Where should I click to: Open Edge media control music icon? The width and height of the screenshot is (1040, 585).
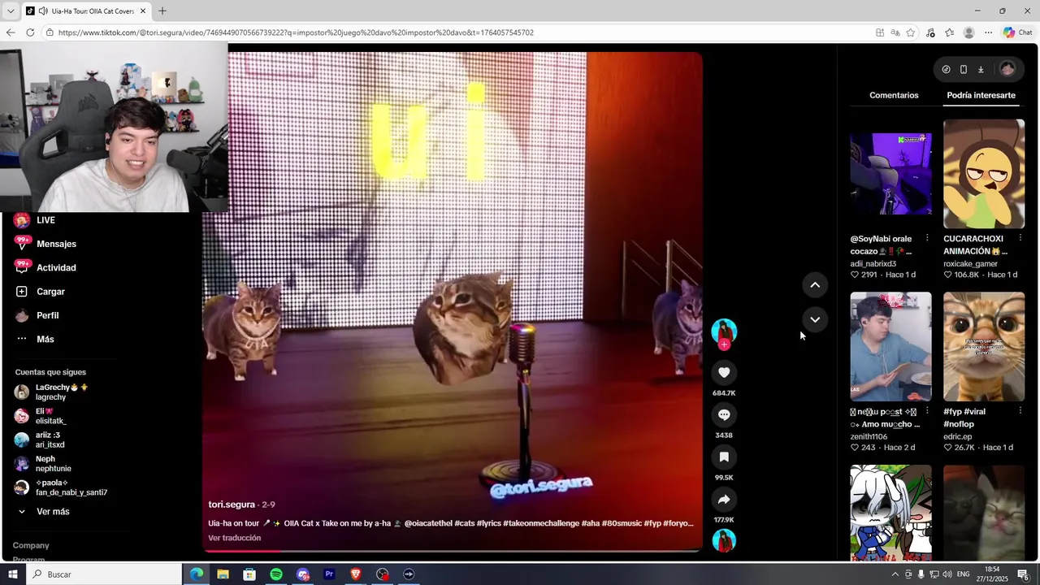930,32
